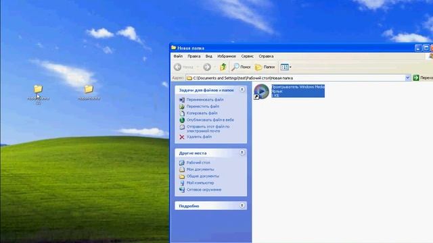Open the Избранное menu
Image resolution: width=433 pixels, height=243 pixels.
tap(227, 56)
